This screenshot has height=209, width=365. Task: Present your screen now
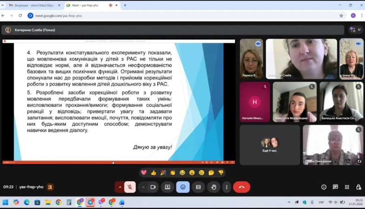point(167,187)
